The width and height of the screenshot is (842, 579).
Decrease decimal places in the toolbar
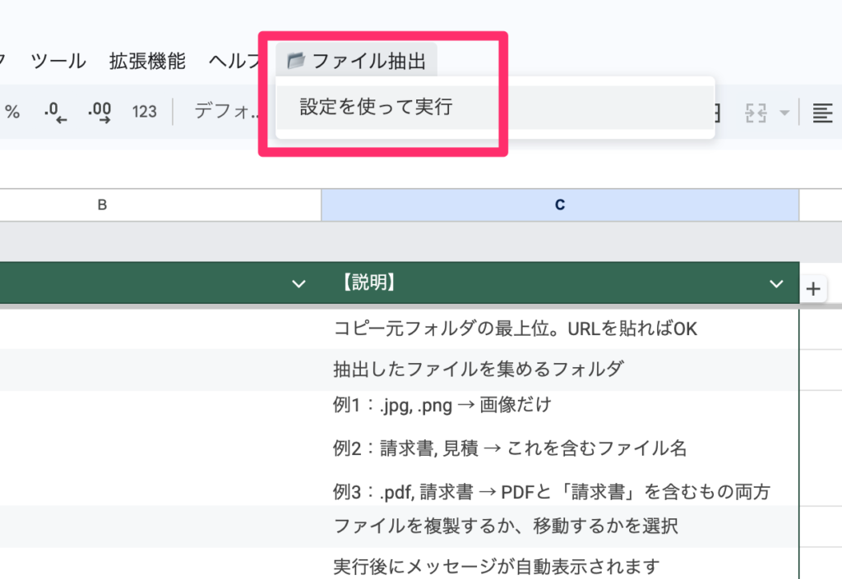(55, 112)
